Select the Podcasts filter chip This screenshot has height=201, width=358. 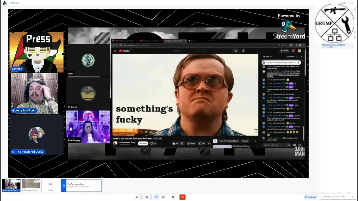point(245,141)
